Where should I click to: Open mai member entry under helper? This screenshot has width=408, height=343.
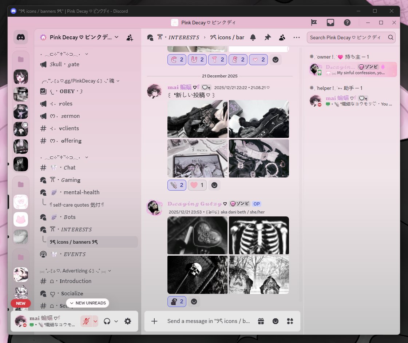[x=353, y=101]
